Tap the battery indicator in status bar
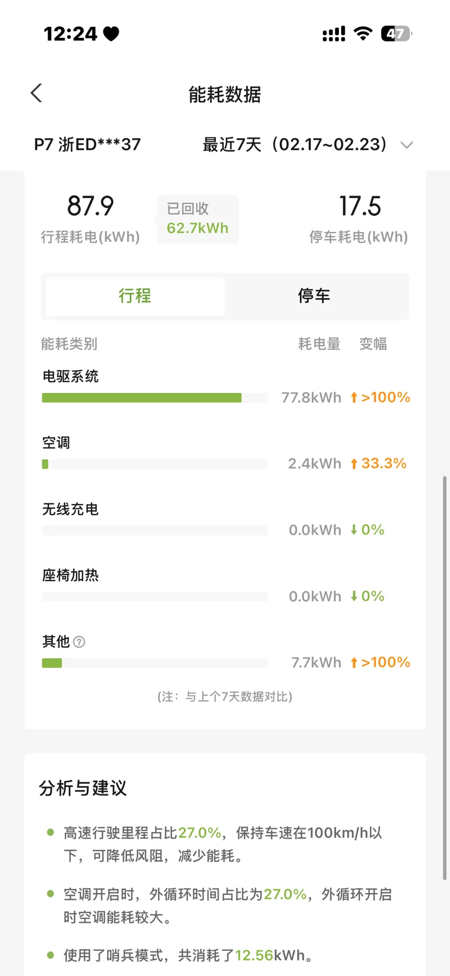Viewport: 450px width, 976px height. pyautogui.click(x=396, y=34)
